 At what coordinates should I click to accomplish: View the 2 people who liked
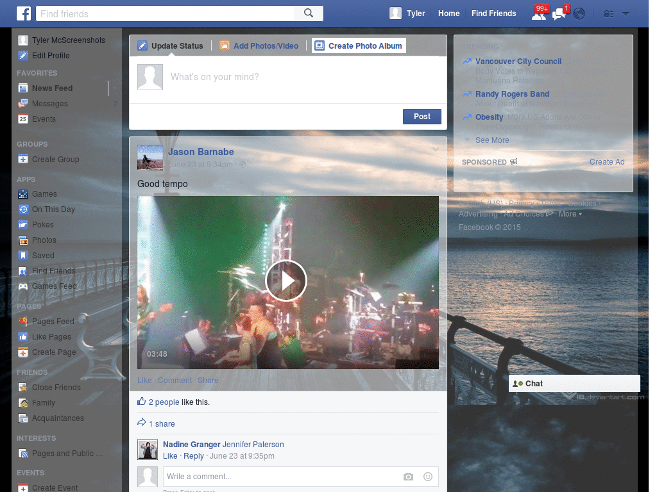[164, 402]
